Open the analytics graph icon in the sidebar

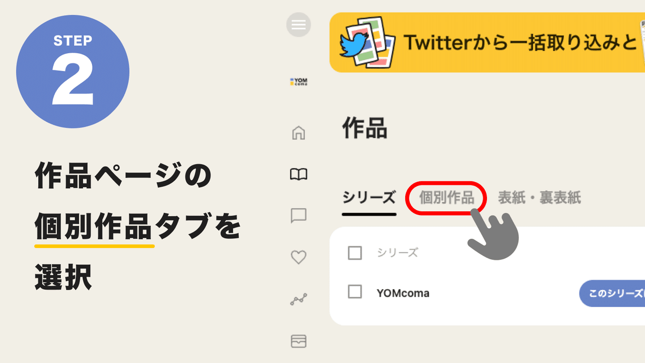(298, 300)
